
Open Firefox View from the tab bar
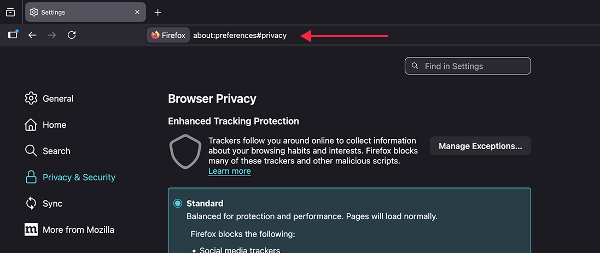[x=10, y=13]
